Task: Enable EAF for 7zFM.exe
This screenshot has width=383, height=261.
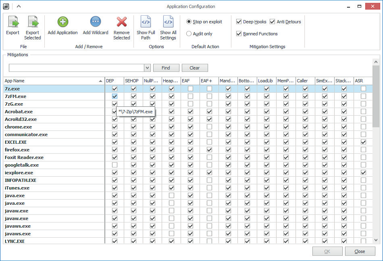Action: [x=191, y=96]
